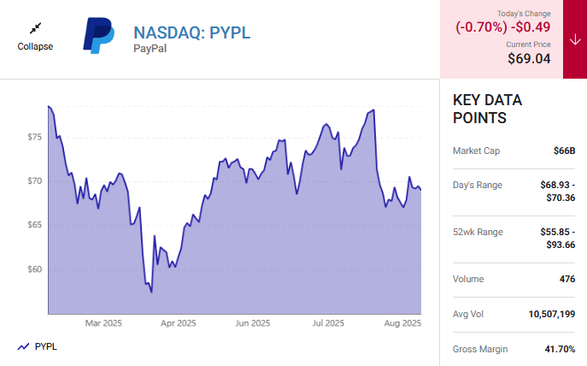Select the Gross Margin label
The image size is (587, 366).
coord(481,349)
